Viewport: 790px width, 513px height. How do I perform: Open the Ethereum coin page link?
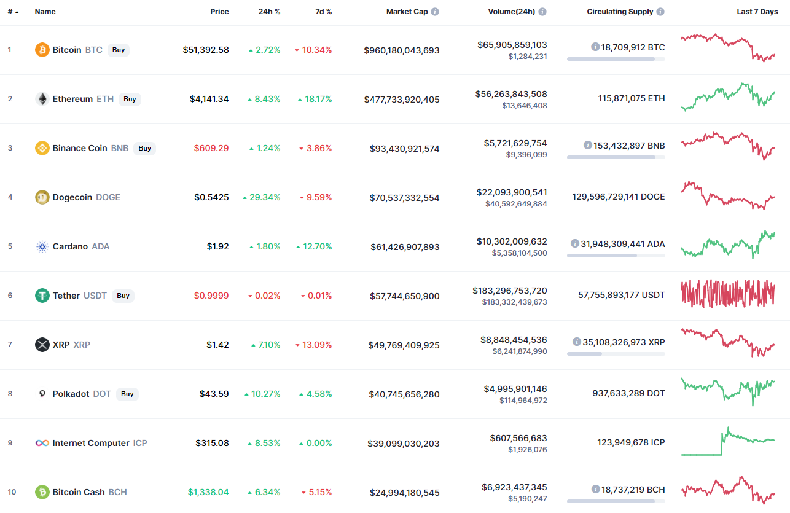point(72,99)
